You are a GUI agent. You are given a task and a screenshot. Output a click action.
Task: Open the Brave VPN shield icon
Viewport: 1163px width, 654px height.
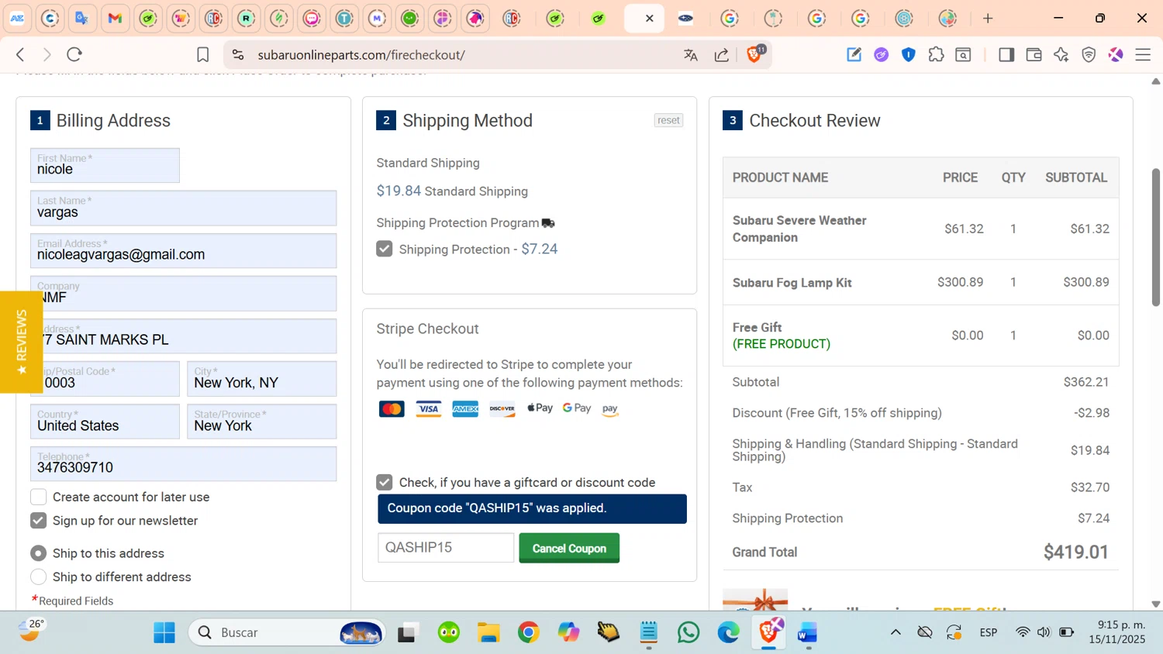point(1089,54)
